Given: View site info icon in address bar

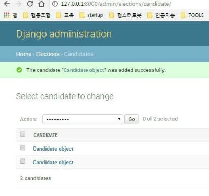Looking at the screenshot, I should 55,4.
